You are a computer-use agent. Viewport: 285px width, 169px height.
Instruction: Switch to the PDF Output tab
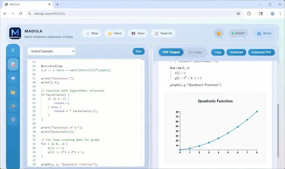[x=171, y=52]
